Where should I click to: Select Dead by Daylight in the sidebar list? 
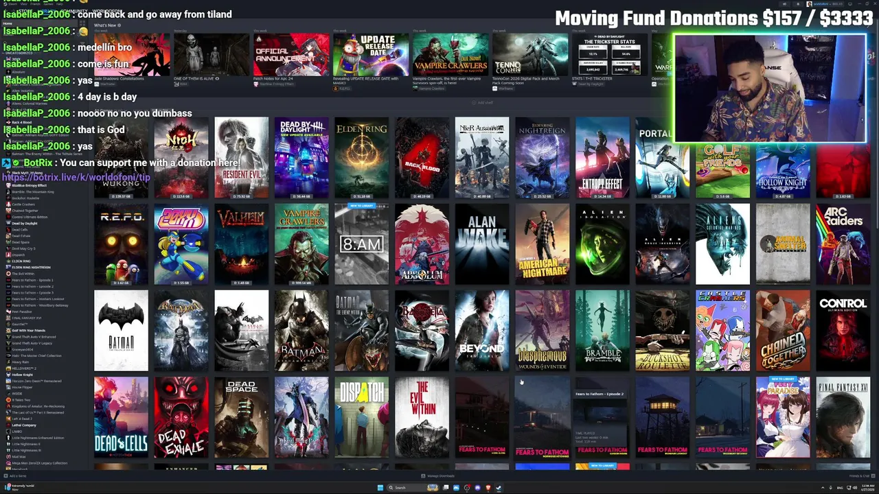click(x=25, y=223)
